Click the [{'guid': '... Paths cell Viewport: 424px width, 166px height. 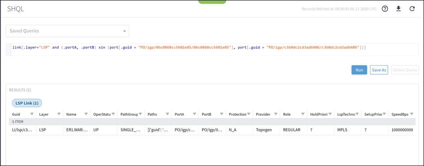pyautogui.click(x=158, y=130)
